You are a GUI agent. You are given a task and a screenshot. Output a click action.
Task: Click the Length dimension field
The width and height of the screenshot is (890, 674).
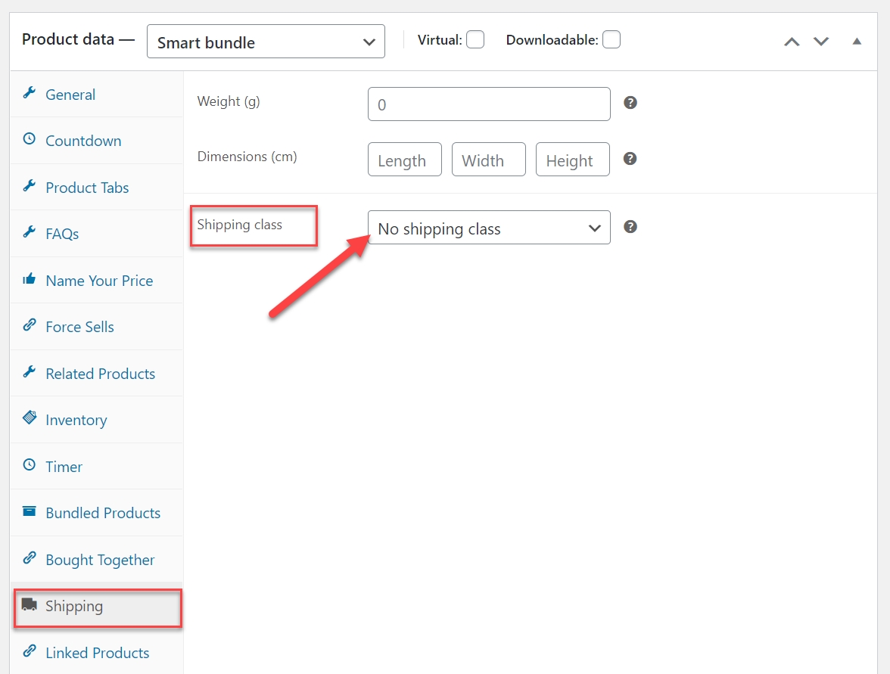pyautogui.click(x=404, y=160)
